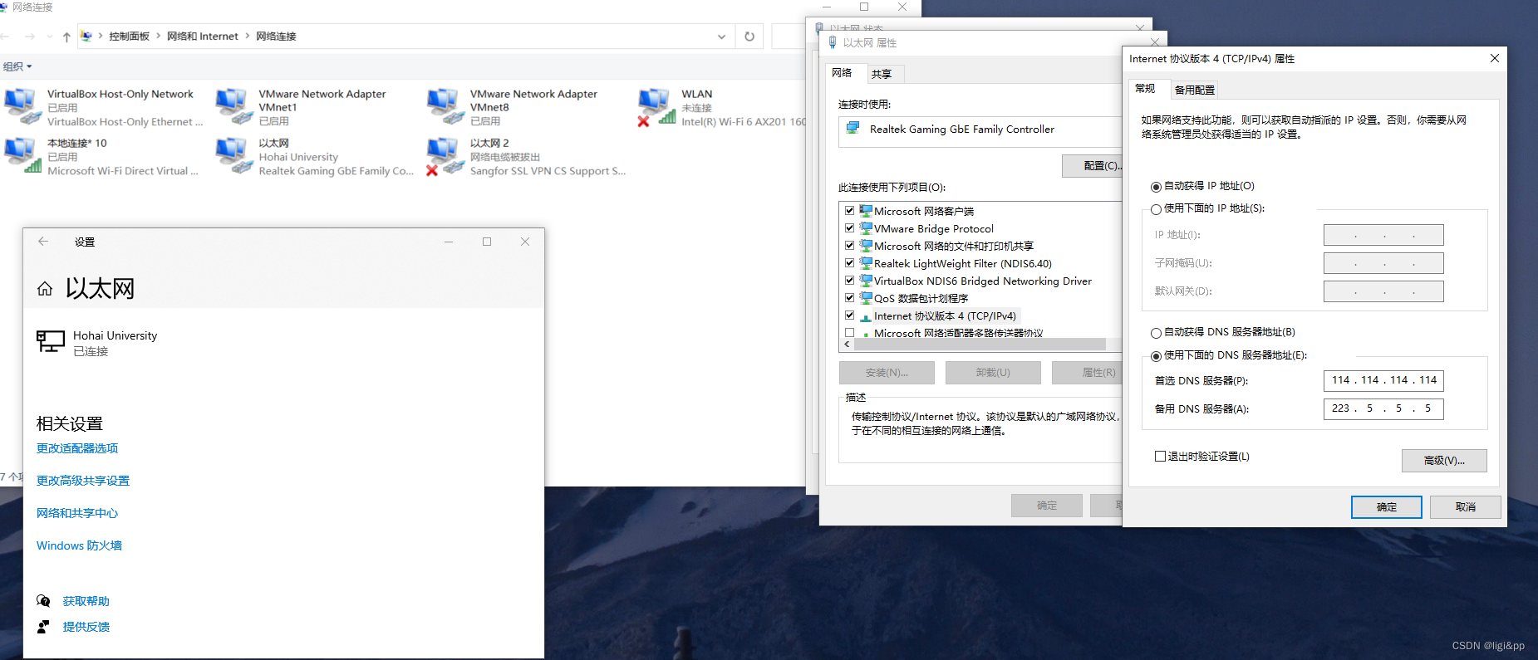The height and width of the screenshot is (660, 1538).
Task: Uncheck QoS 数据包计划程序 checkbox
Action: [850, 298]
